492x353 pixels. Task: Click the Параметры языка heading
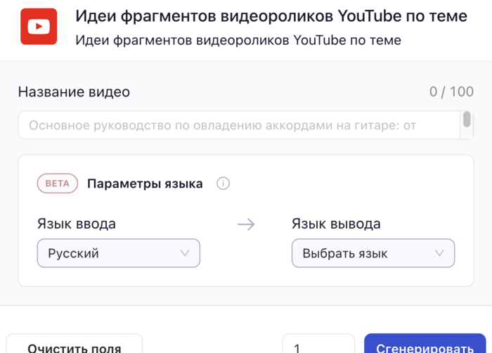coord(145,184)
